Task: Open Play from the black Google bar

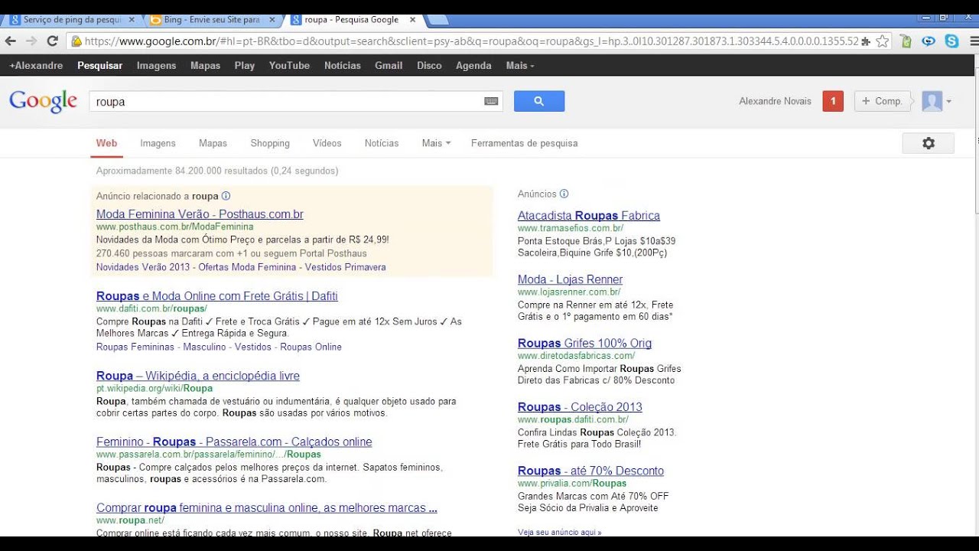Action: coord(245,66)
